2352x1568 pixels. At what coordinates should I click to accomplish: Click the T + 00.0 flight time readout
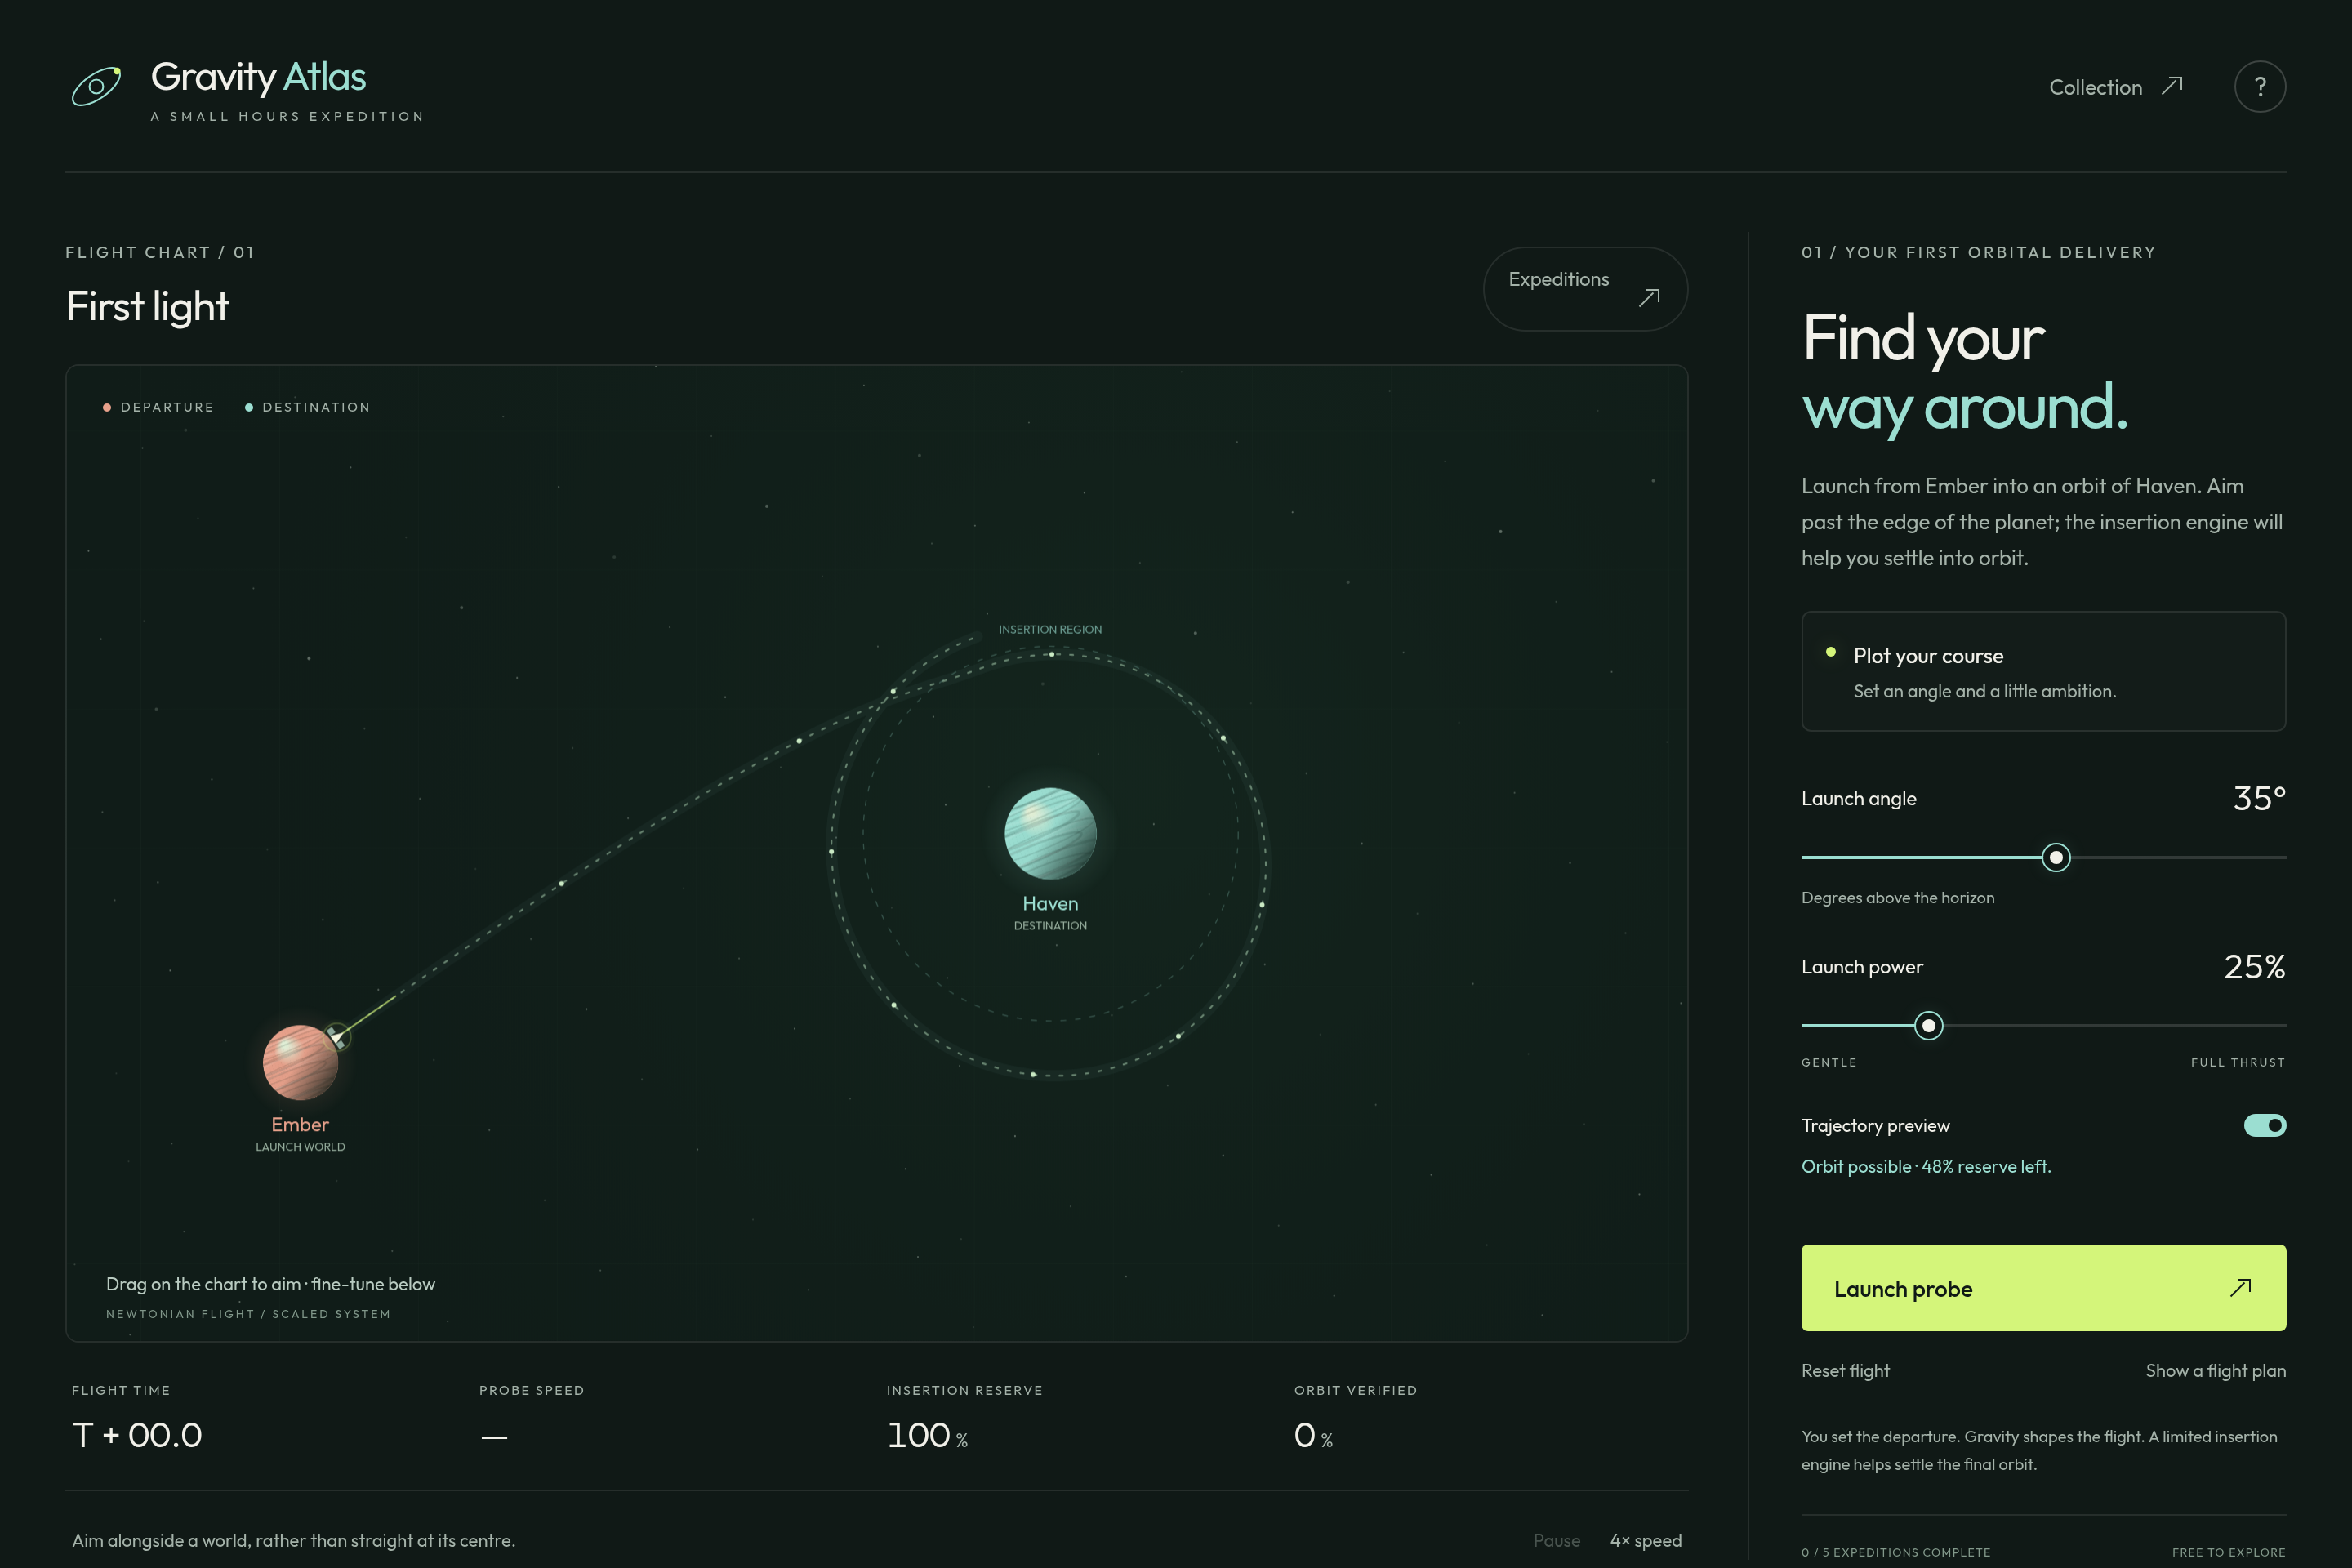[137, 1435]
